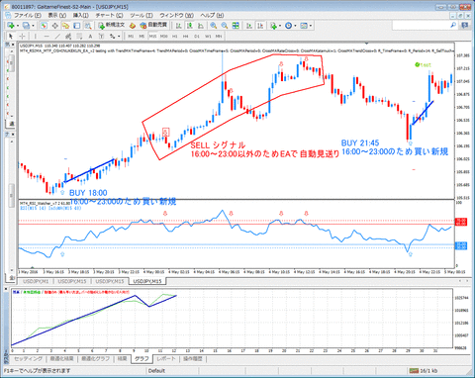Click the templates icon
This screenshot has height=378, width=475.
pyautogui.click(x=304, y=26)
